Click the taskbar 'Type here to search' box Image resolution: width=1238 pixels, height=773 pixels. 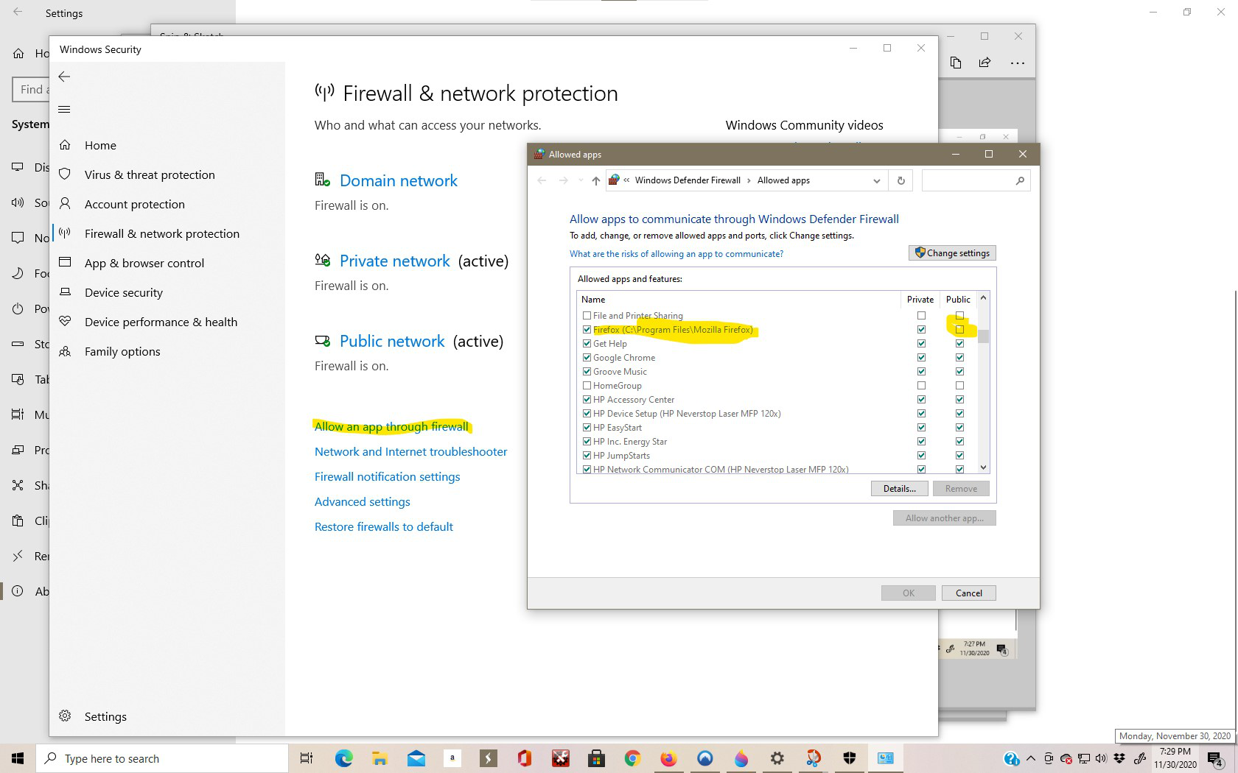161,758
